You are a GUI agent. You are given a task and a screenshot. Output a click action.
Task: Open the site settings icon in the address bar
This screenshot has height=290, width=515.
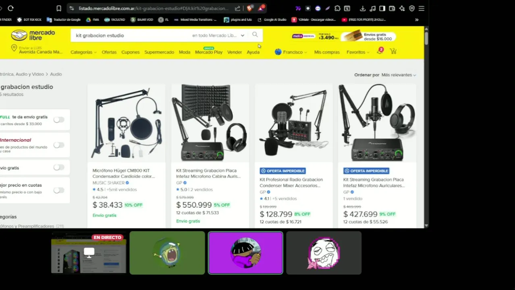coord(71,8)
